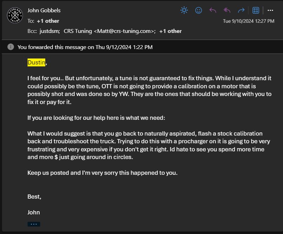Reply to John using the single arrow icon
This screenshot has width=283, height=234.
click(x=213, y=10)
